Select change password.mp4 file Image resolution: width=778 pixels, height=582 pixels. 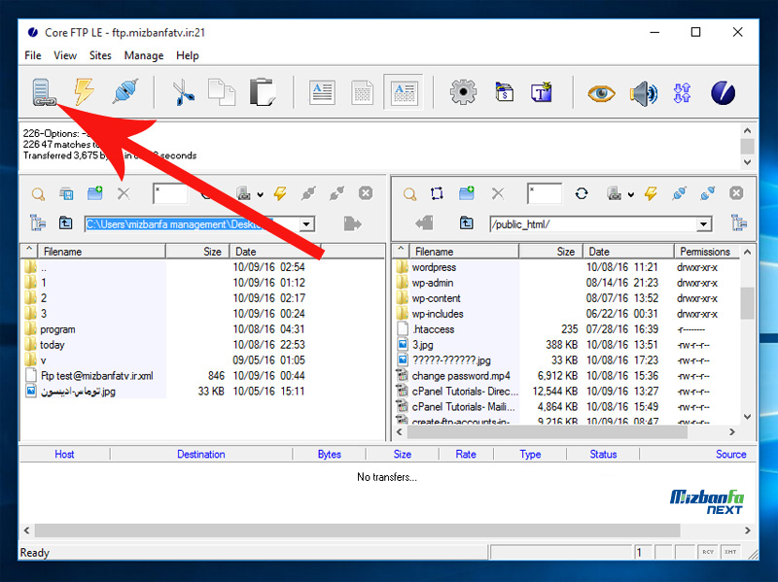(461, 376)
